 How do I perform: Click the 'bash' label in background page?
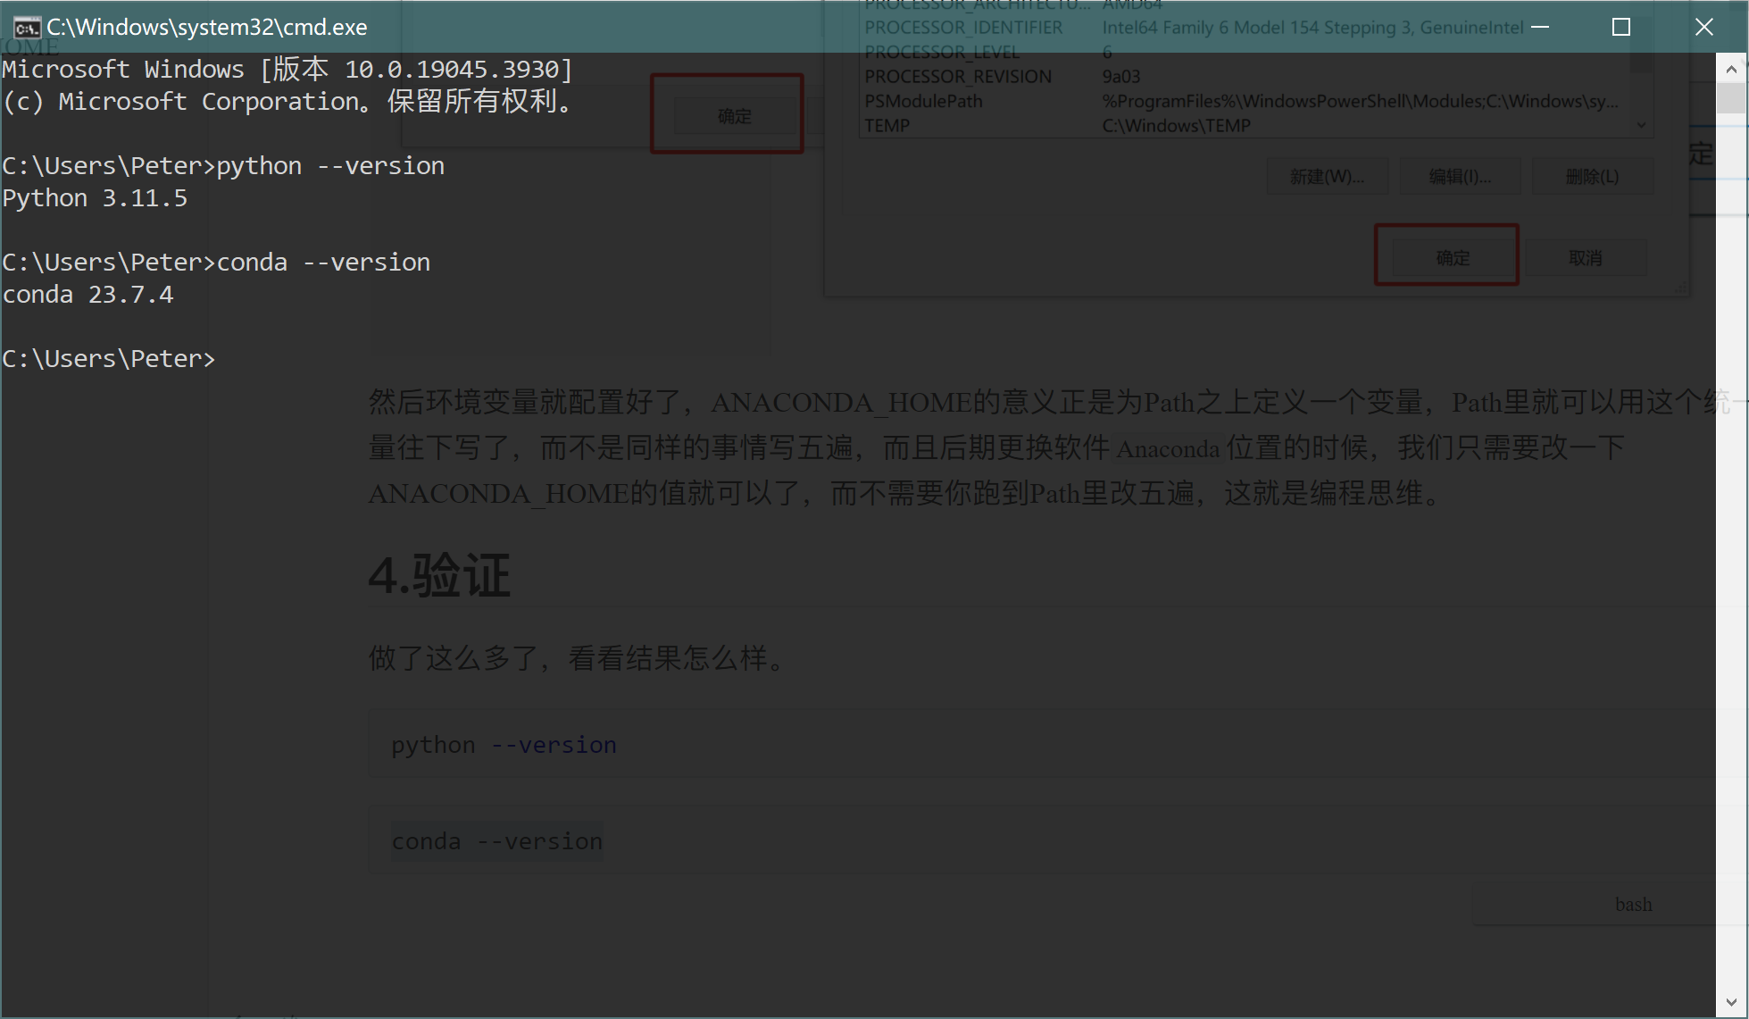[1633, 905]
